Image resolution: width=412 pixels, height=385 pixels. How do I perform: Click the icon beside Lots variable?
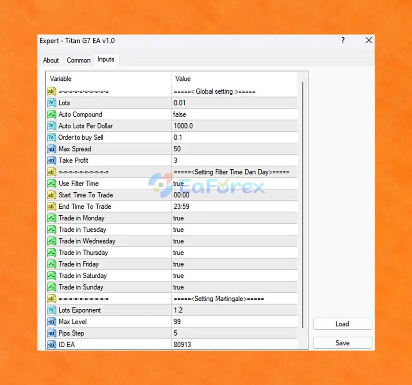coord(51,103)
